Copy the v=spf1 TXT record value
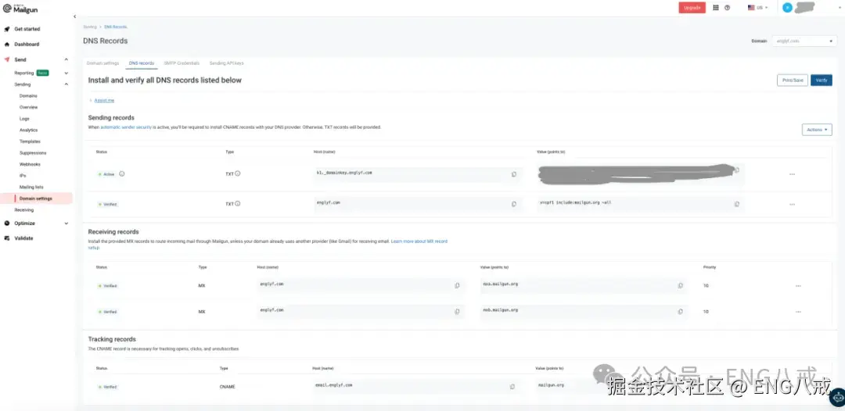The image size is (845, 411). (x=737, y=205)
